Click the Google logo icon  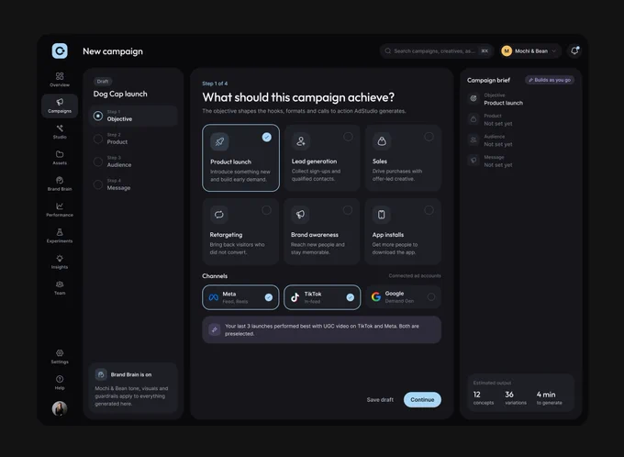(376, 297)
